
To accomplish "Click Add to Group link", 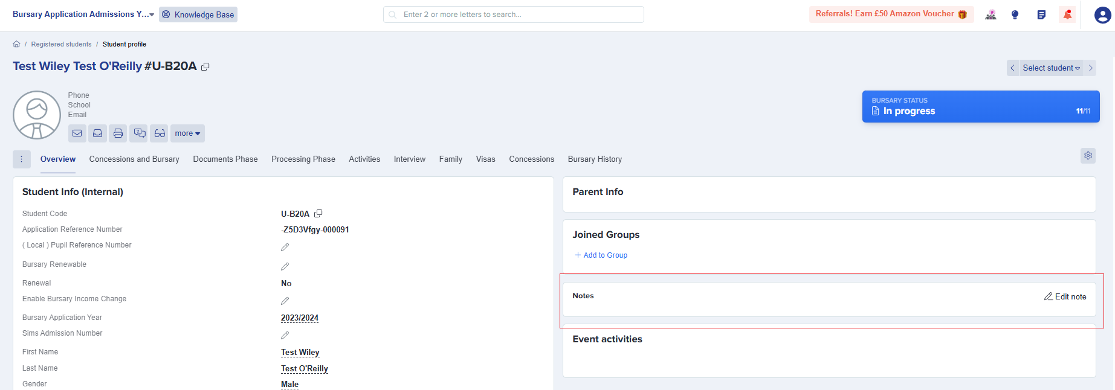I will 601,255.
